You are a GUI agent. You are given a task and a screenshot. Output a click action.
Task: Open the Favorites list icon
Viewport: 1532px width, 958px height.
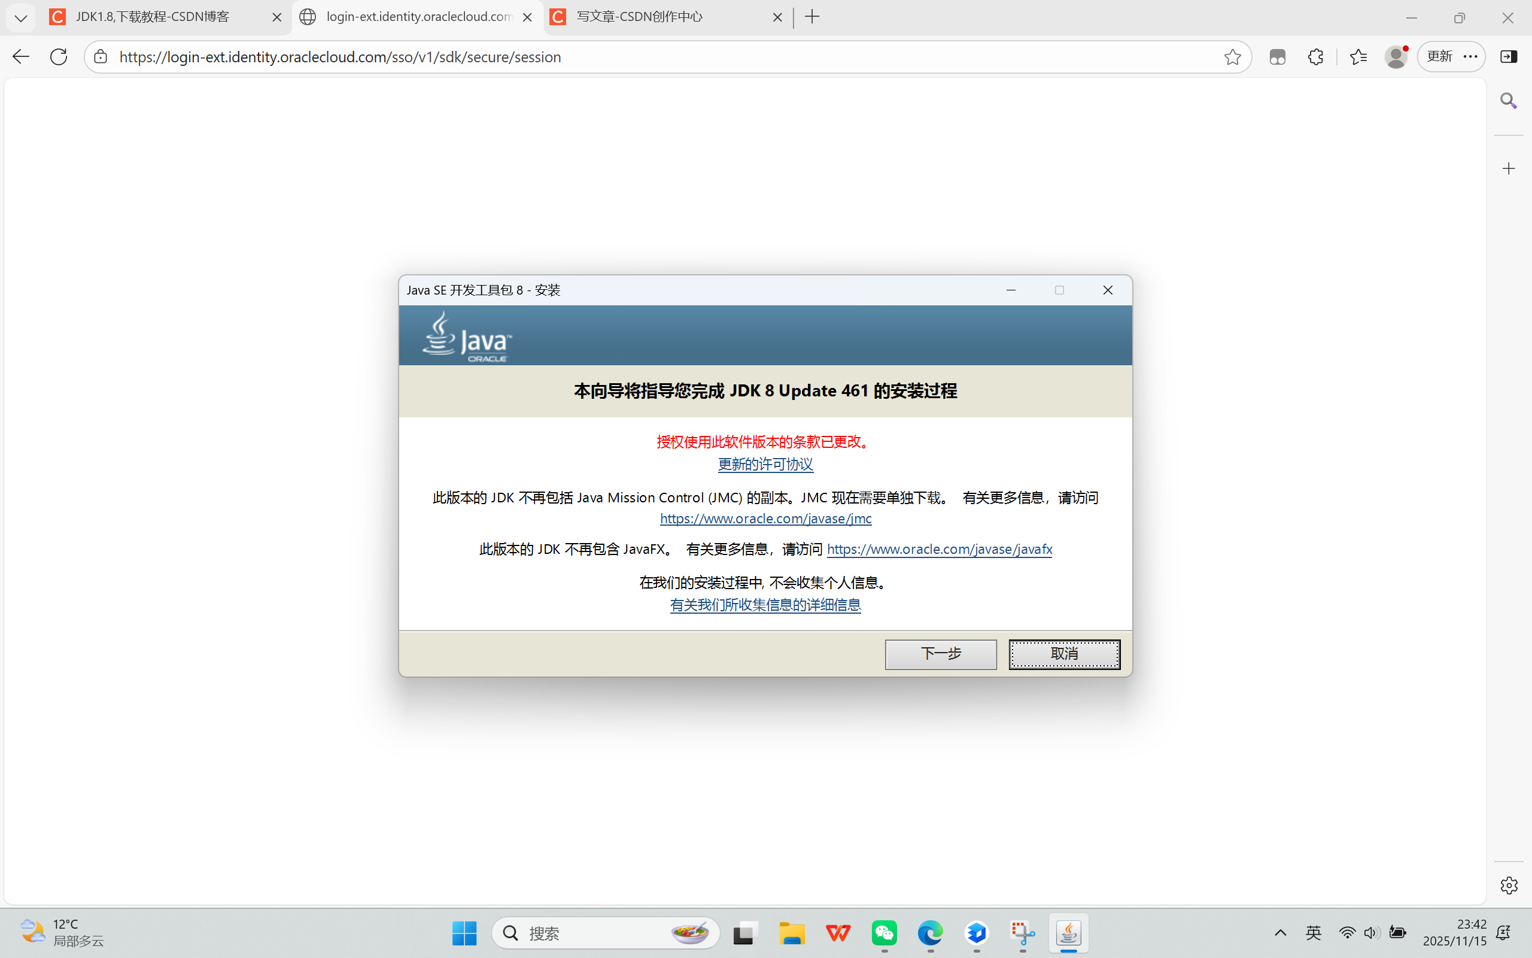point(1358,56)
